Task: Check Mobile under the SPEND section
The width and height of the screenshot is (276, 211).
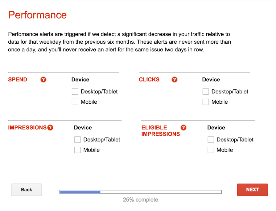Action: point(75,102)
